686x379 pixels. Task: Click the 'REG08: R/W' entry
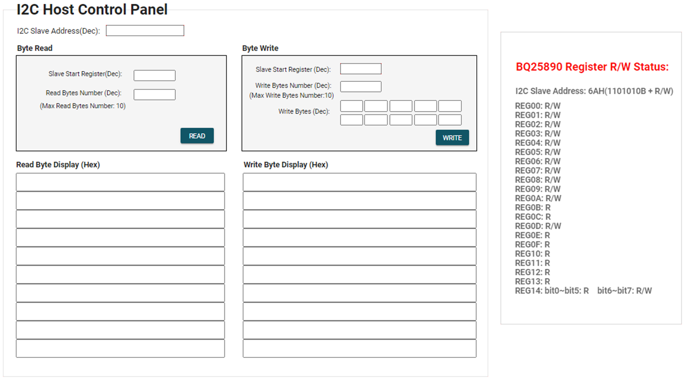click(538, 180)
